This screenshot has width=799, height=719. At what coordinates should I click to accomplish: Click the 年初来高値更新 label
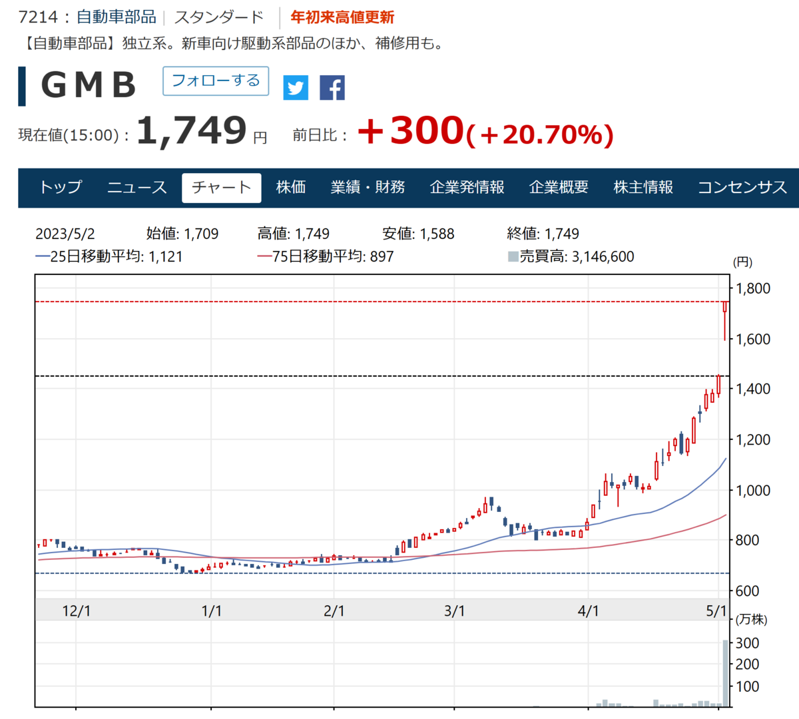pyautogui.click(x=342, y=17)
